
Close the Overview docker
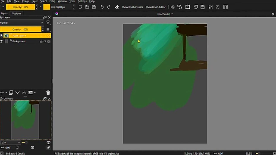point(49,99)
